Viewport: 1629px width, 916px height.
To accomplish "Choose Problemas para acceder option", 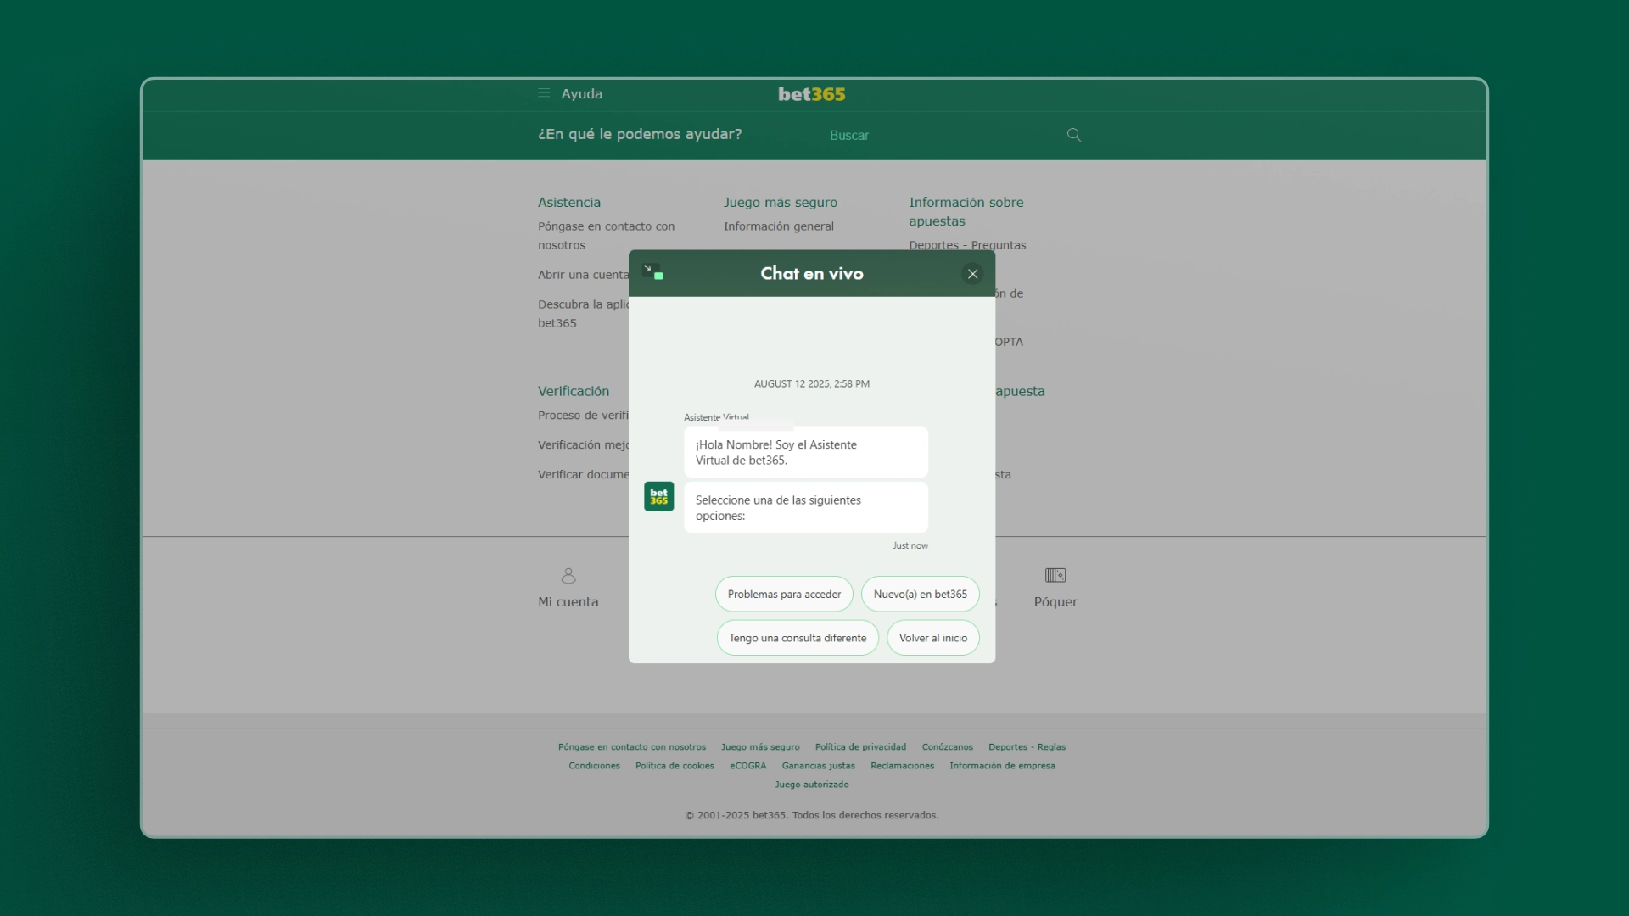I will click(784, 594).
